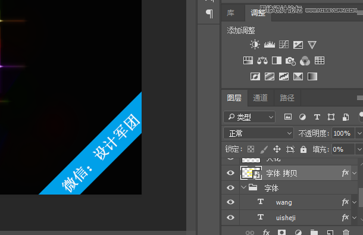Lock artboard nesting icon
Viewport: 363px width, 235px height.
pyautogui.click(x=290, y=149)
